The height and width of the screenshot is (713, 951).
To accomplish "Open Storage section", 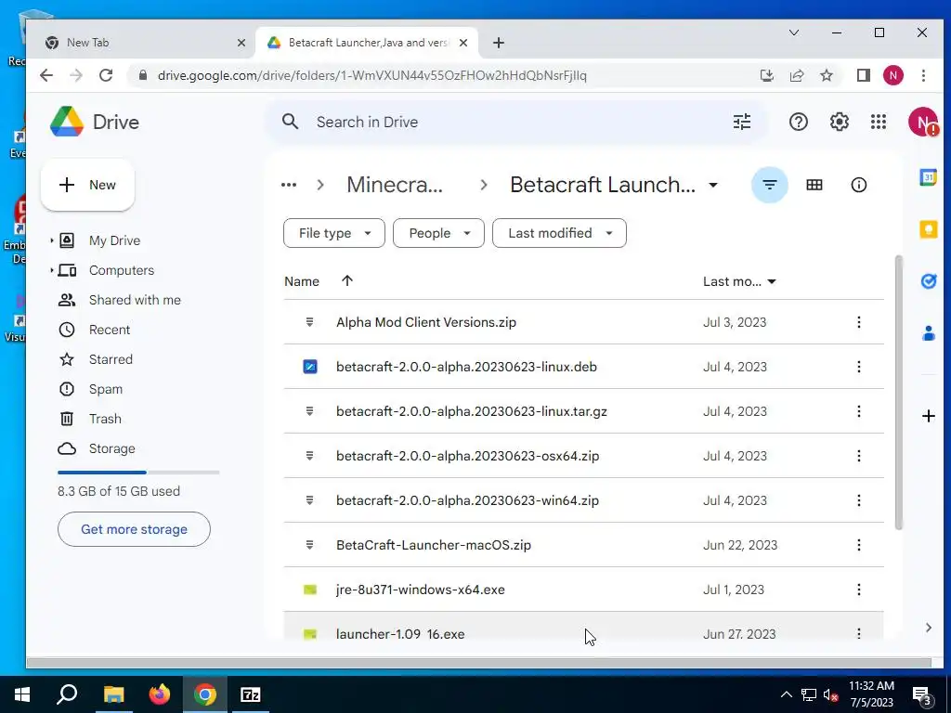I will pyautogui.click(x=111, y=448).
